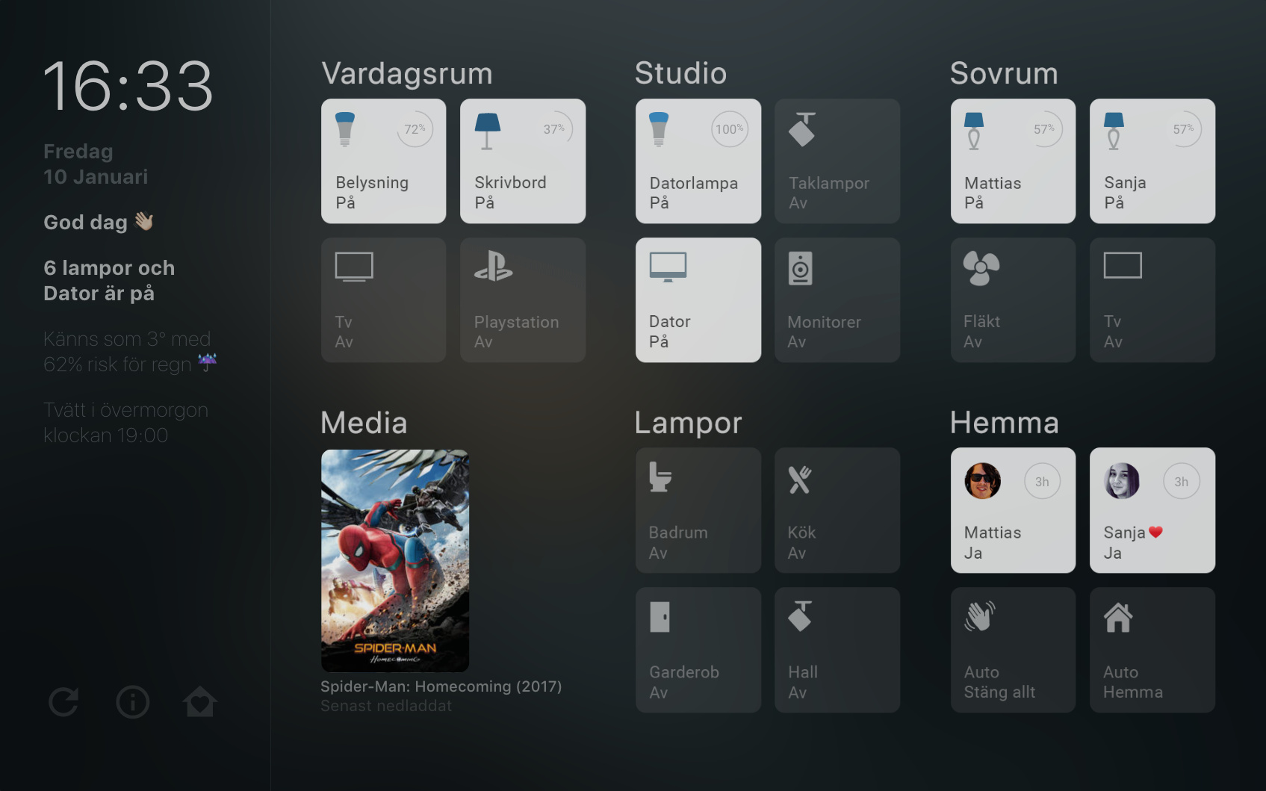Image resolution: width=1266 pixels, height=791 pixels.
Task: Click the toilet icon on the Badrum tile
Action: [660, 478]
